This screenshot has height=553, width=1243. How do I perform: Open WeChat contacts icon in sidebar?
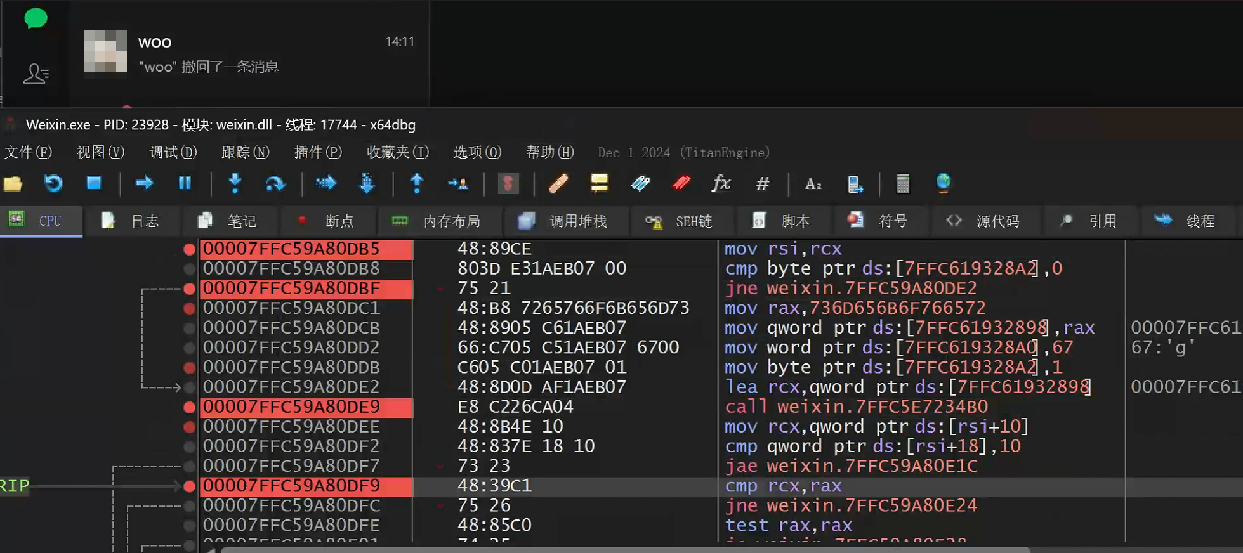coord(36,74)
